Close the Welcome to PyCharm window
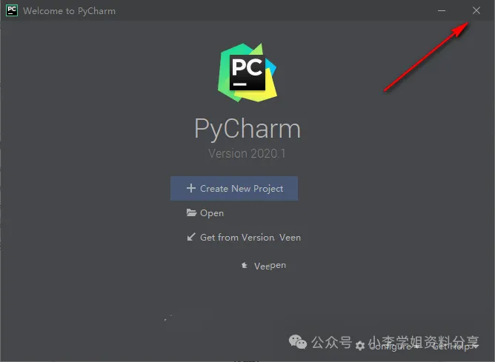The height and width of the screenshot is (362, 495). tap(476, 10)
